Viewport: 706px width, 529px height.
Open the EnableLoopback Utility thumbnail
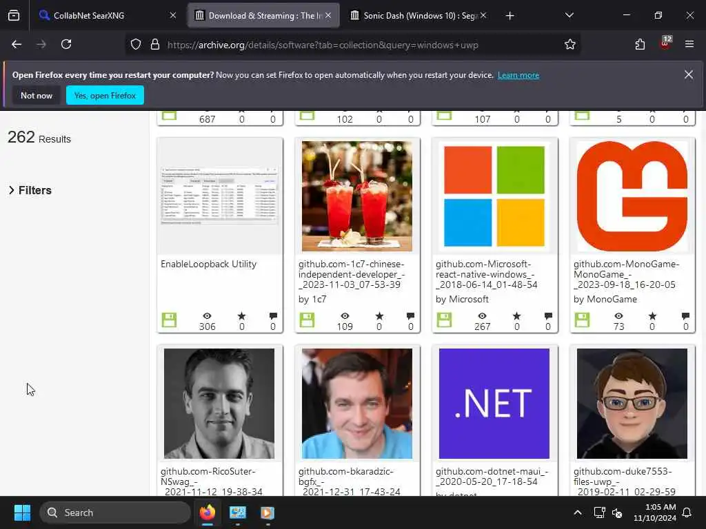tap(219, 196)
